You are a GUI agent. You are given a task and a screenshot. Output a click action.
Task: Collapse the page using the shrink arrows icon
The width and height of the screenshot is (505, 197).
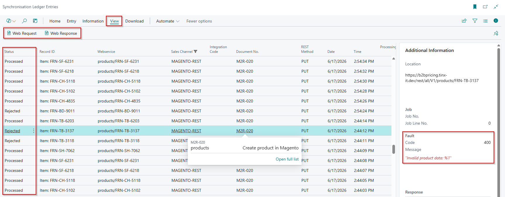click(496, 7)
